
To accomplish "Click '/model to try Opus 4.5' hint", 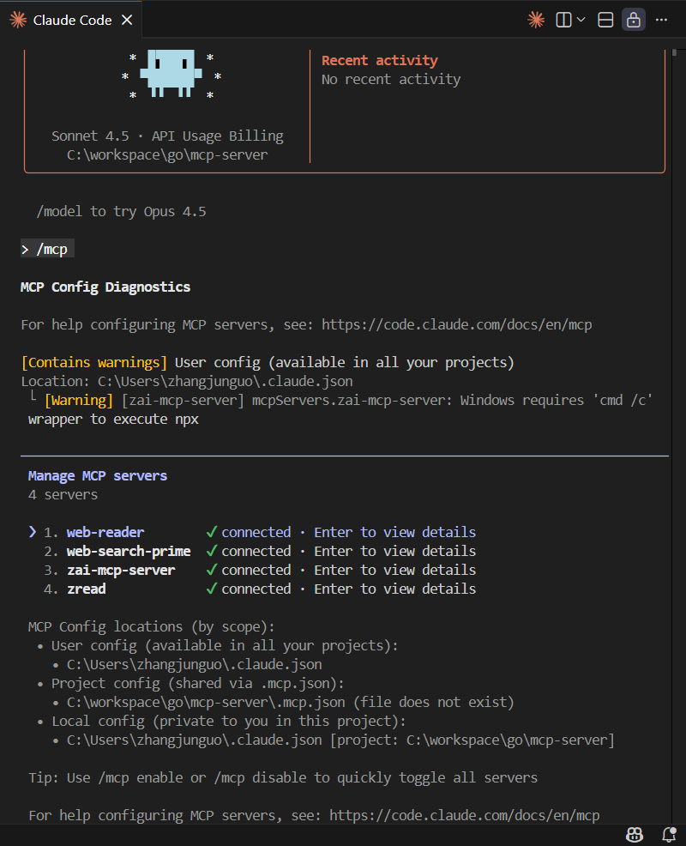I will (122, 211).
